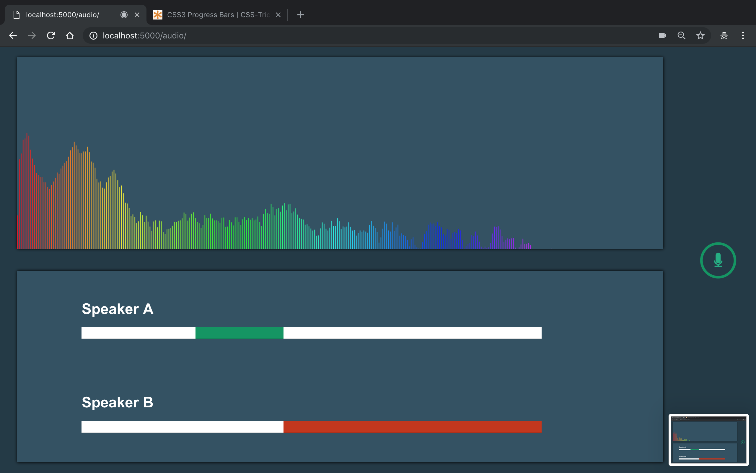Click the browser back arrow
756x473 pixels.
click(x=13, y=36)
